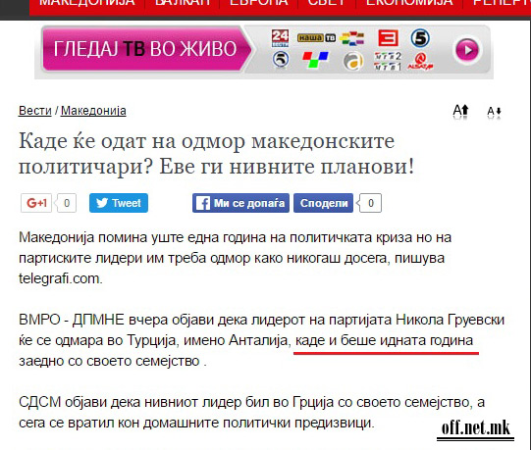Open the Alfa TV round logo
This screenshot has height=450, width=531.
tap(353, 62)
